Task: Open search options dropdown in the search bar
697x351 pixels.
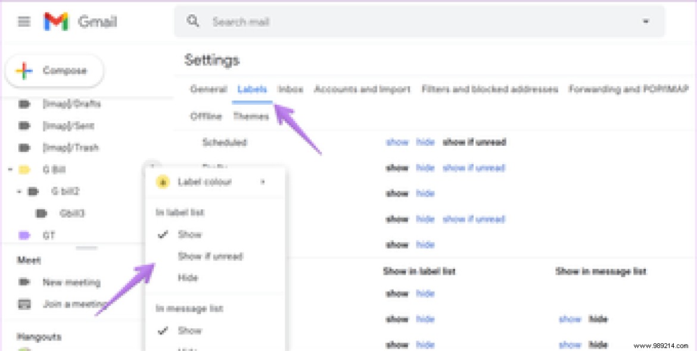Action: click(646, 21)
